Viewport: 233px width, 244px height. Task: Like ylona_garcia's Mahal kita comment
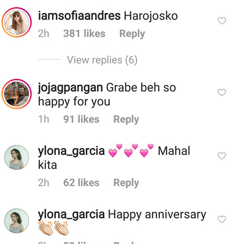coord(222,156)
